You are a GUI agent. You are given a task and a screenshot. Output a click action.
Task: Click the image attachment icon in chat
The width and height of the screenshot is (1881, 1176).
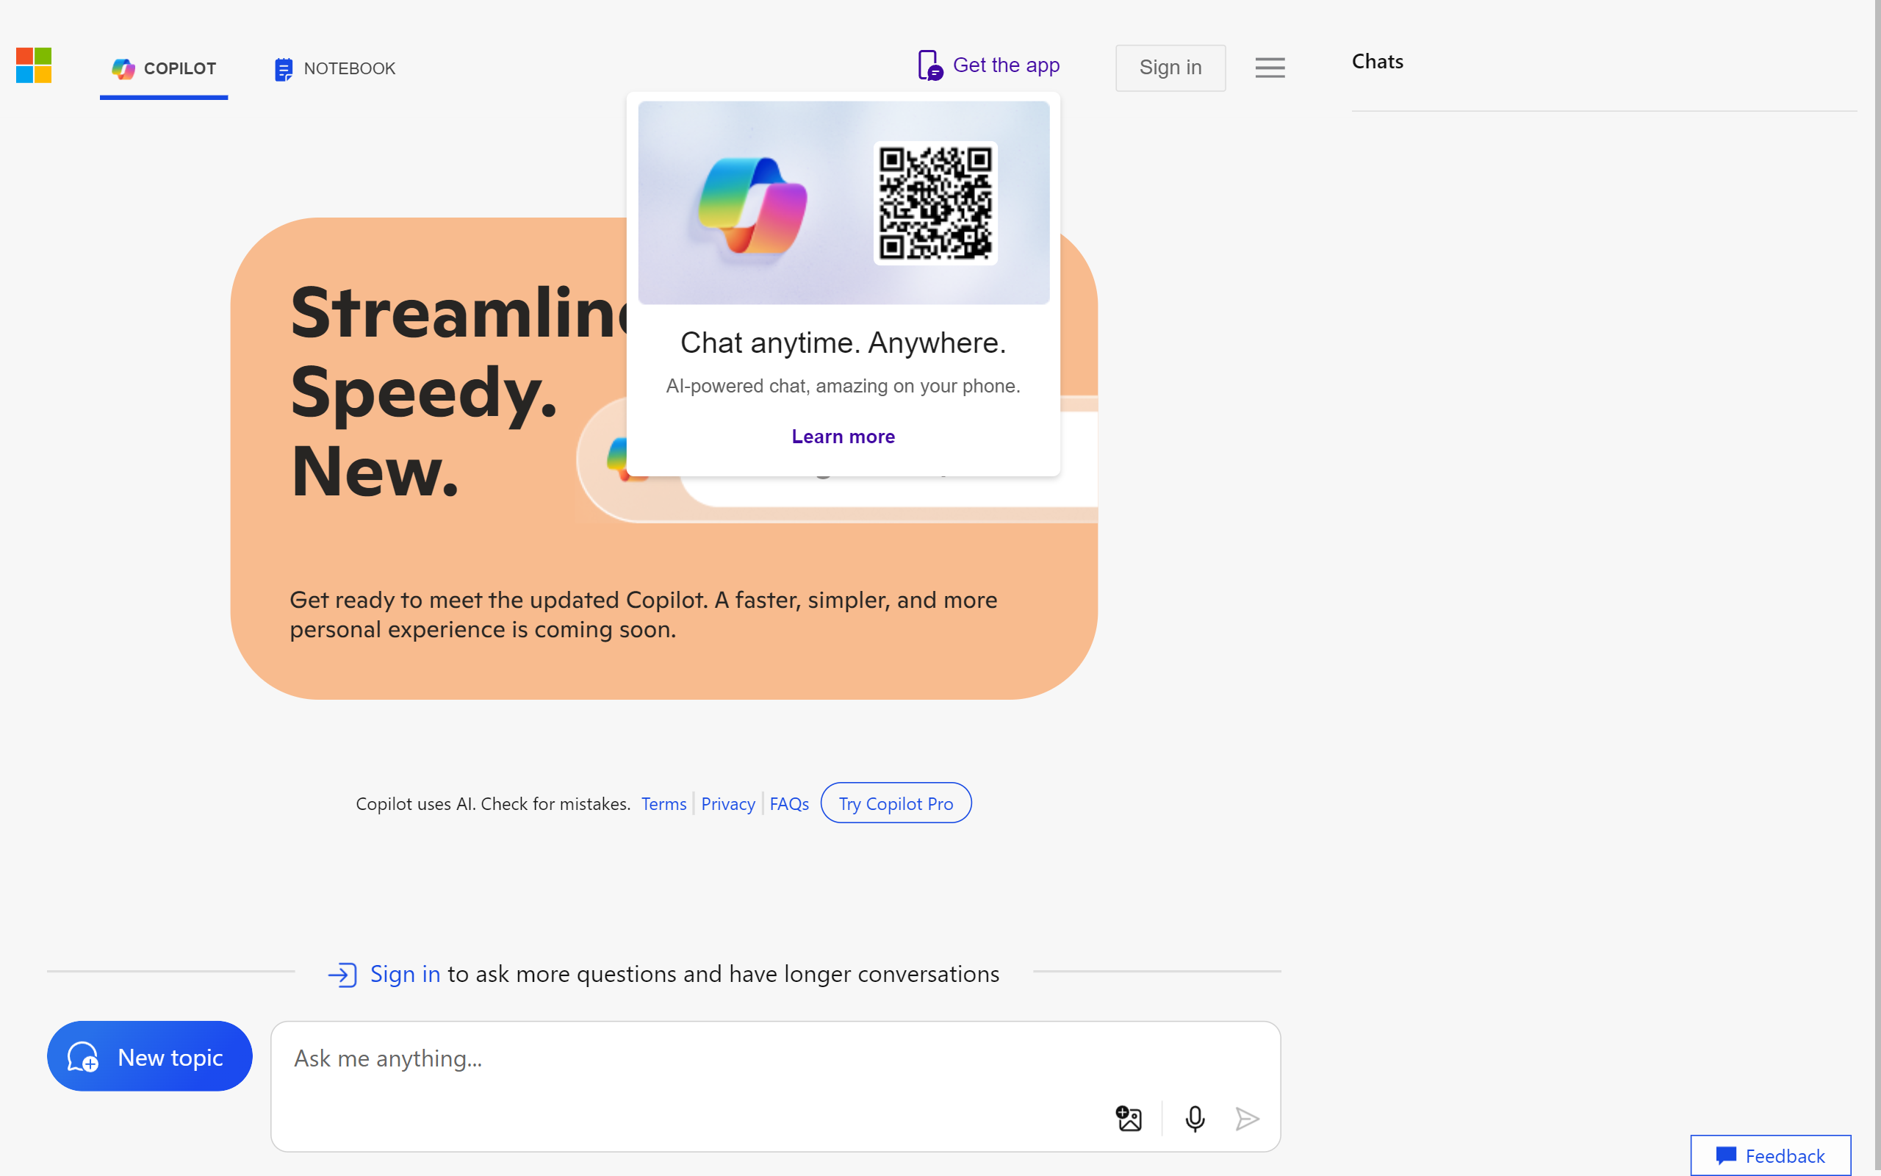click(1129, 1116)
